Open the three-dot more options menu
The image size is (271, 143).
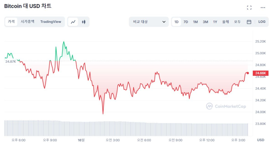[x=263, y=8]
